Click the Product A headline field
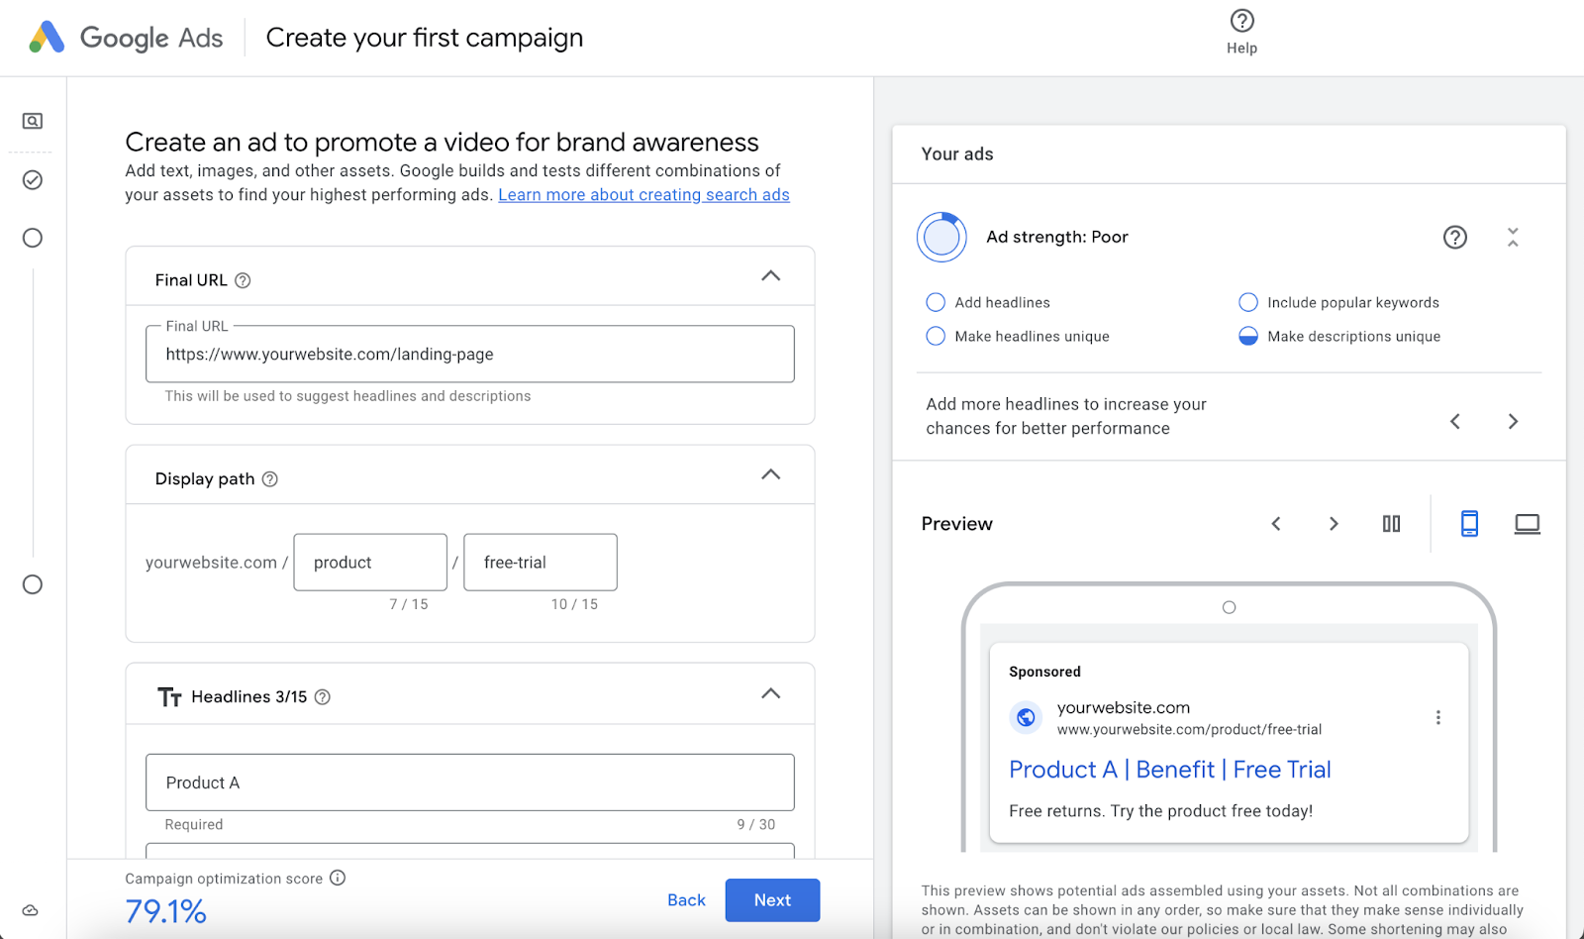This screenshot has height=939, width=1584. click(x=469, y=782)
